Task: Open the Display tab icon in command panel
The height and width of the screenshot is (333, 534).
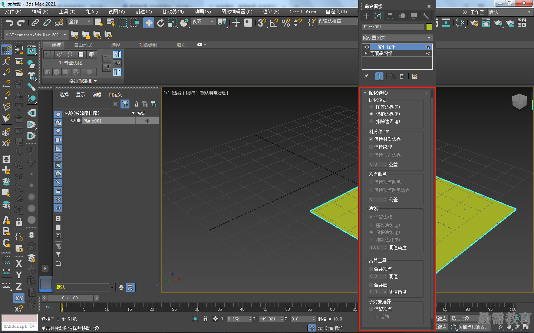Action: click(x=414, y=16)
